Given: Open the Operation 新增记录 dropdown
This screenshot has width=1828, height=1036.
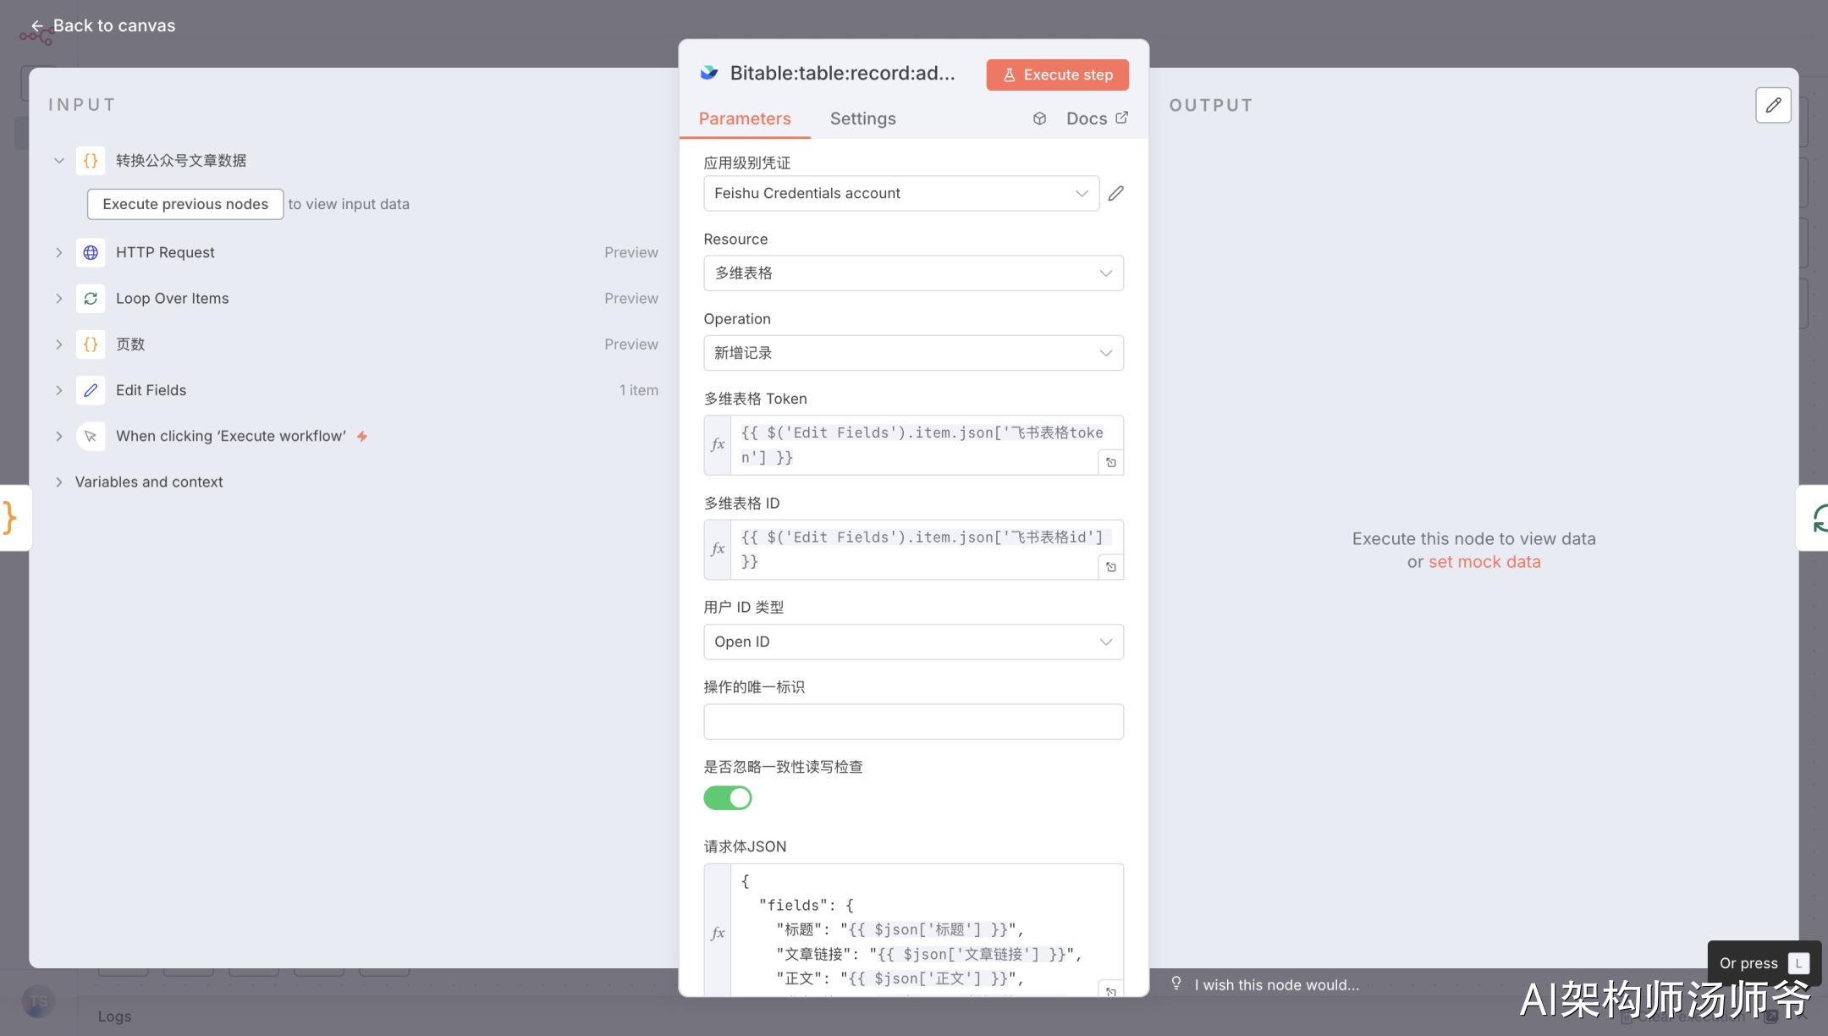Looking at the screenshot, I should point(913,353).
